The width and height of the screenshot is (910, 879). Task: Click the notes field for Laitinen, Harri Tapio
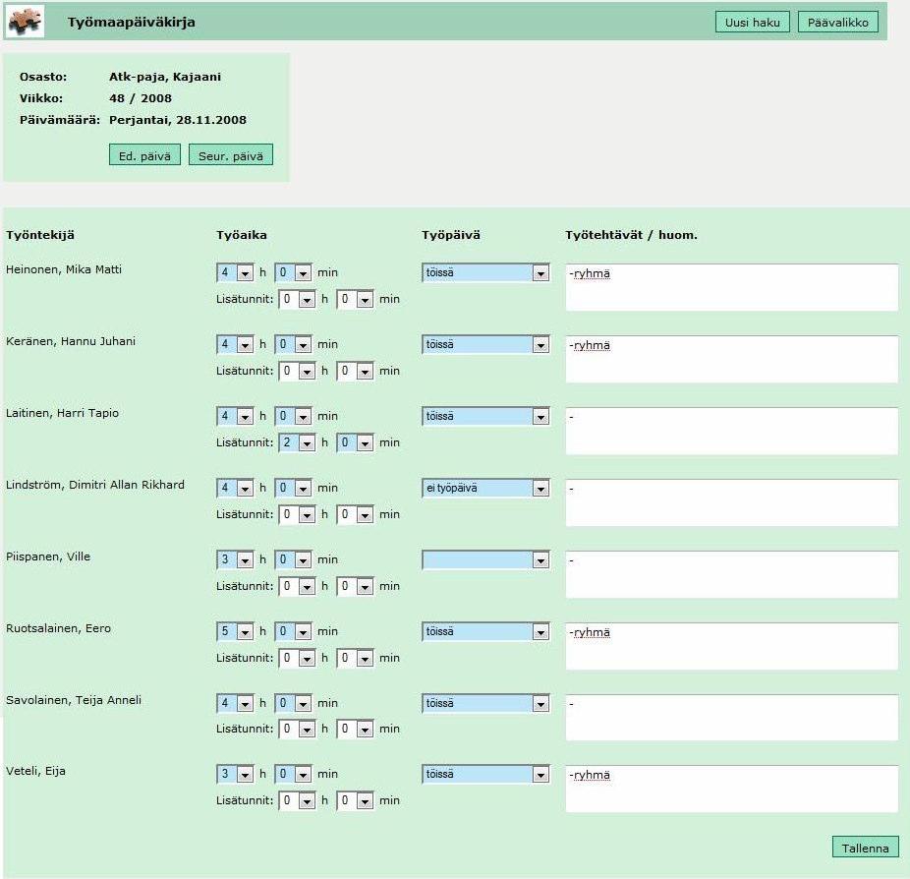coord(732,431)
